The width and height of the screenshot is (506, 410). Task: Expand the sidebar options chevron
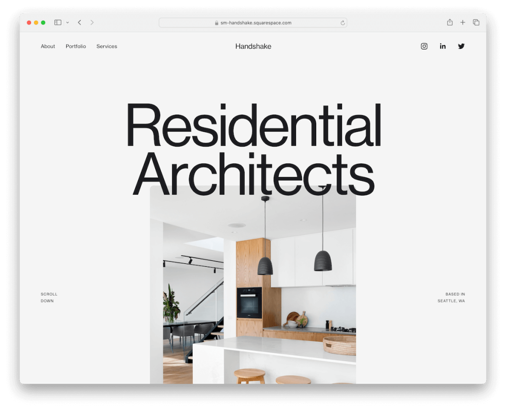(67, 23)
